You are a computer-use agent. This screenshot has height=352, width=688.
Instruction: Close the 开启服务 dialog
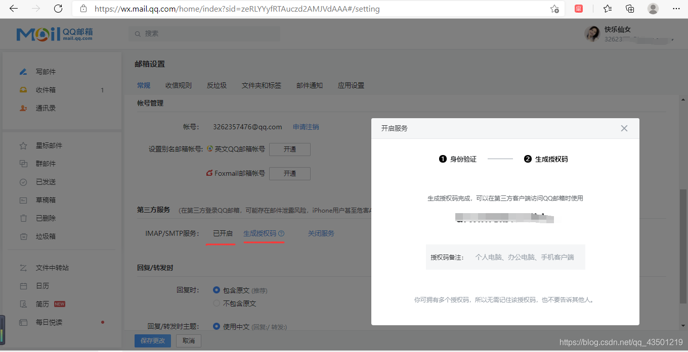click(624, 128)
